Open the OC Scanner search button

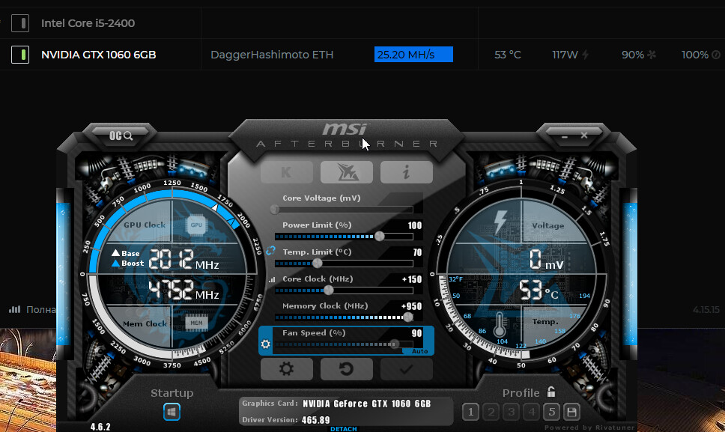(121, 136)
